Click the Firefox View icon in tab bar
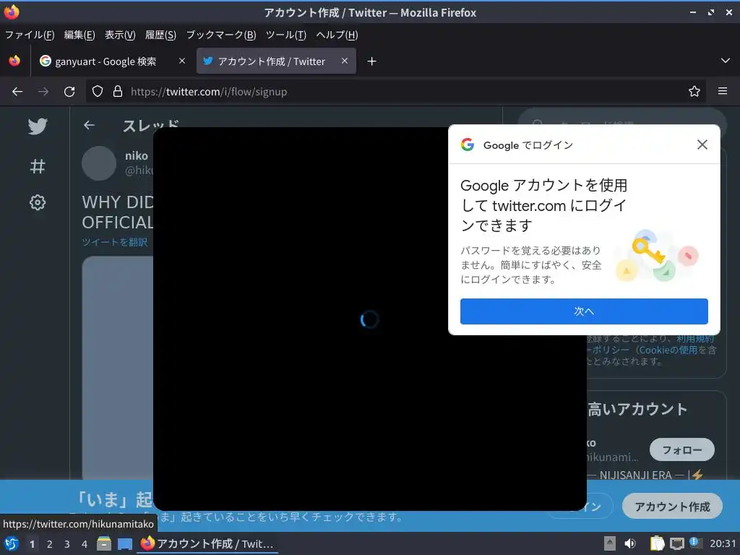The width and height of the screenshot is (740, 555). pyautogui.click(x=14, y=61)
